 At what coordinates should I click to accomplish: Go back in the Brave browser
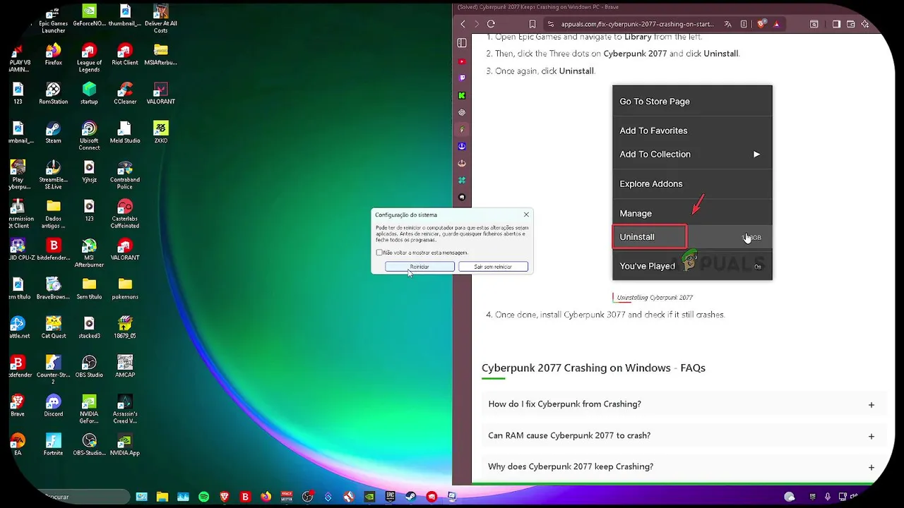click(x=463, y=24)
